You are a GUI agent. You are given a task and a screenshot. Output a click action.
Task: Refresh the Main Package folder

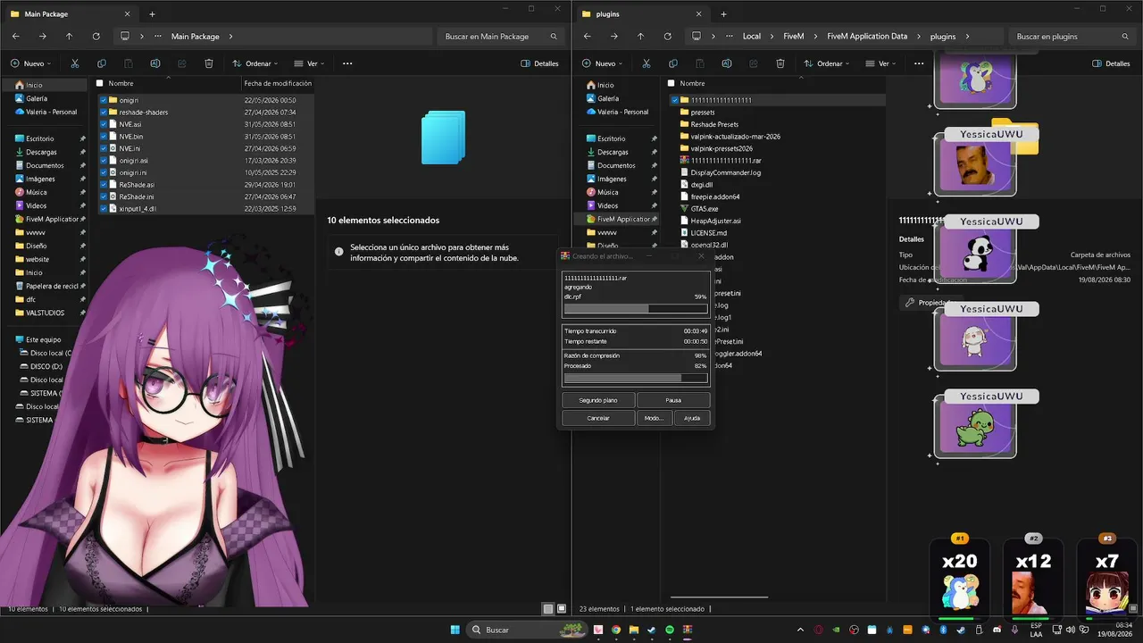pyautogui.click(x=96, y=37)
